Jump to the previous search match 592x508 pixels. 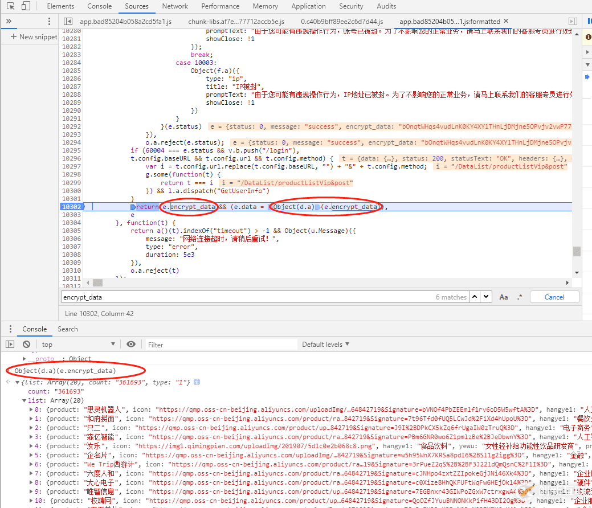click(475, 297)
